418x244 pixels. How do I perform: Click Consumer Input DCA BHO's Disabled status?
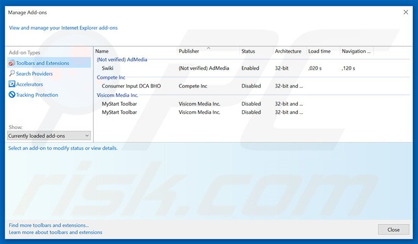pyautogui.click(x=251, y=86)
